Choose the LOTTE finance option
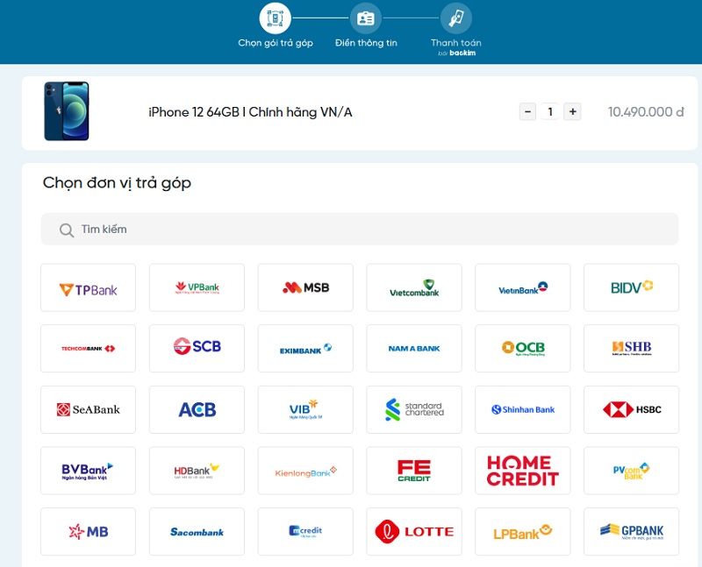702x567 pixels. click(414, 531)
